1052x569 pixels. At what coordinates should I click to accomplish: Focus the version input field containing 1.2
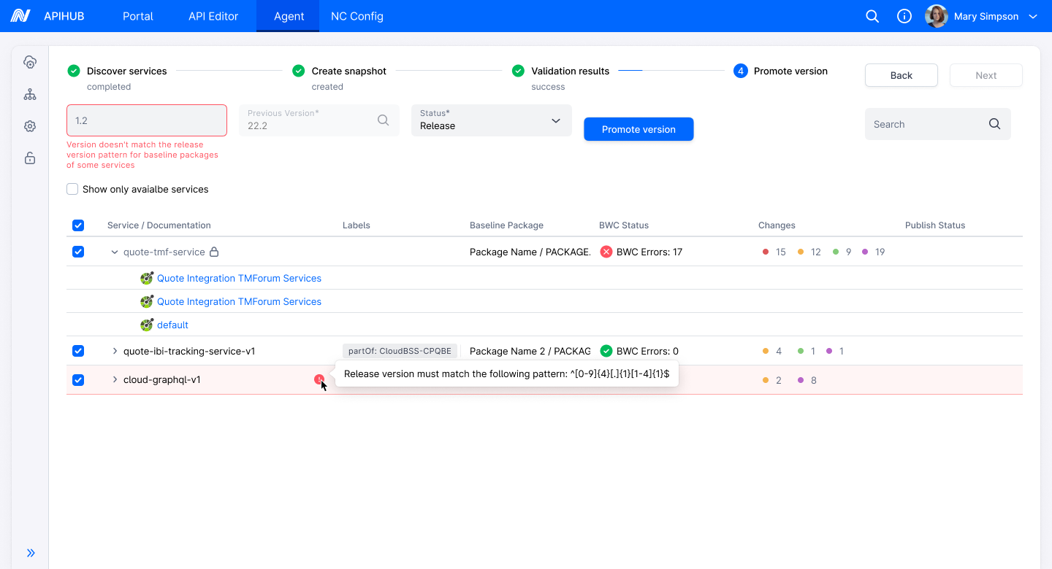(x=147, y=120)
